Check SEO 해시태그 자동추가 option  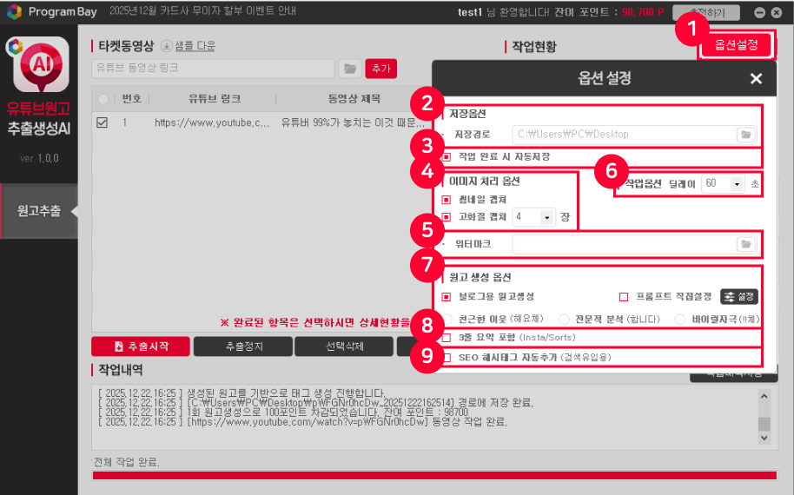tap(447, 357)
